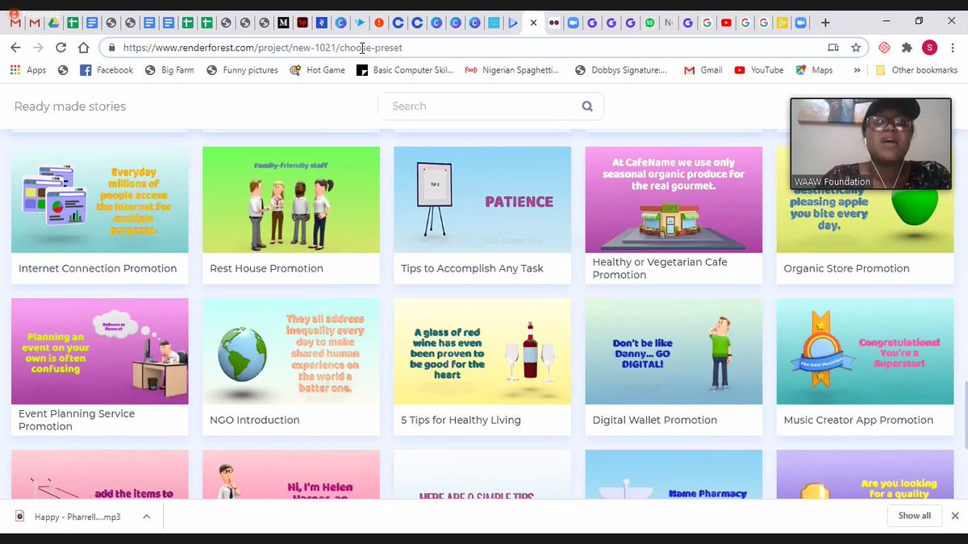The height and width of the screenshot is (544, 968).
Task: Open the Basic Computer Skil... bookmark
Action: [x=407, y=70]
